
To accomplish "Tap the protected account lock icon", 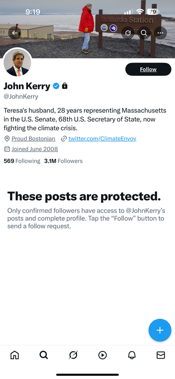I will 64,86.
